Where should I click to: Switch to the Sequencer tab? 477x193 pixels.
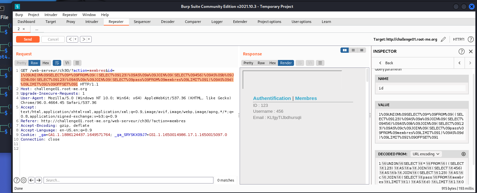coord(142,22)
